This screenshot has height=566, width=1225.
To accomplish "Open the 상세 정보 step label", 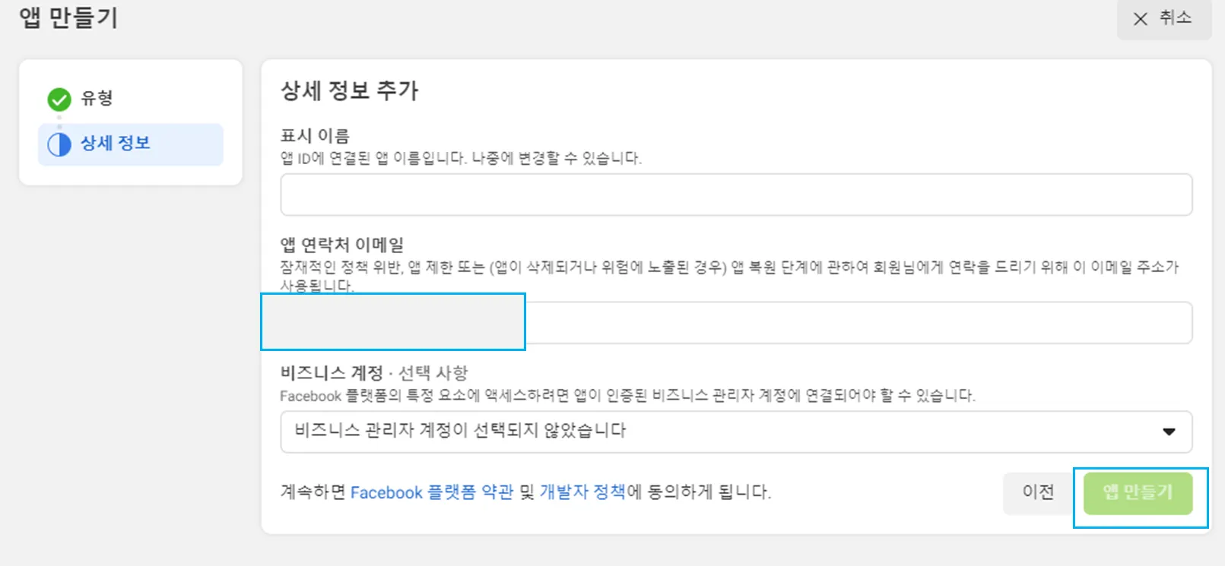I will (116, 144).
